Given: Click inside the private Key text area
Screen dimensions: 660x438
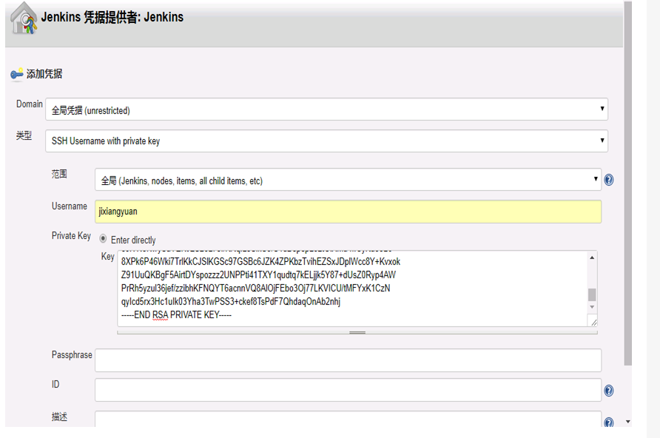Looking at the screenshot, I should [x=352, y=289].
